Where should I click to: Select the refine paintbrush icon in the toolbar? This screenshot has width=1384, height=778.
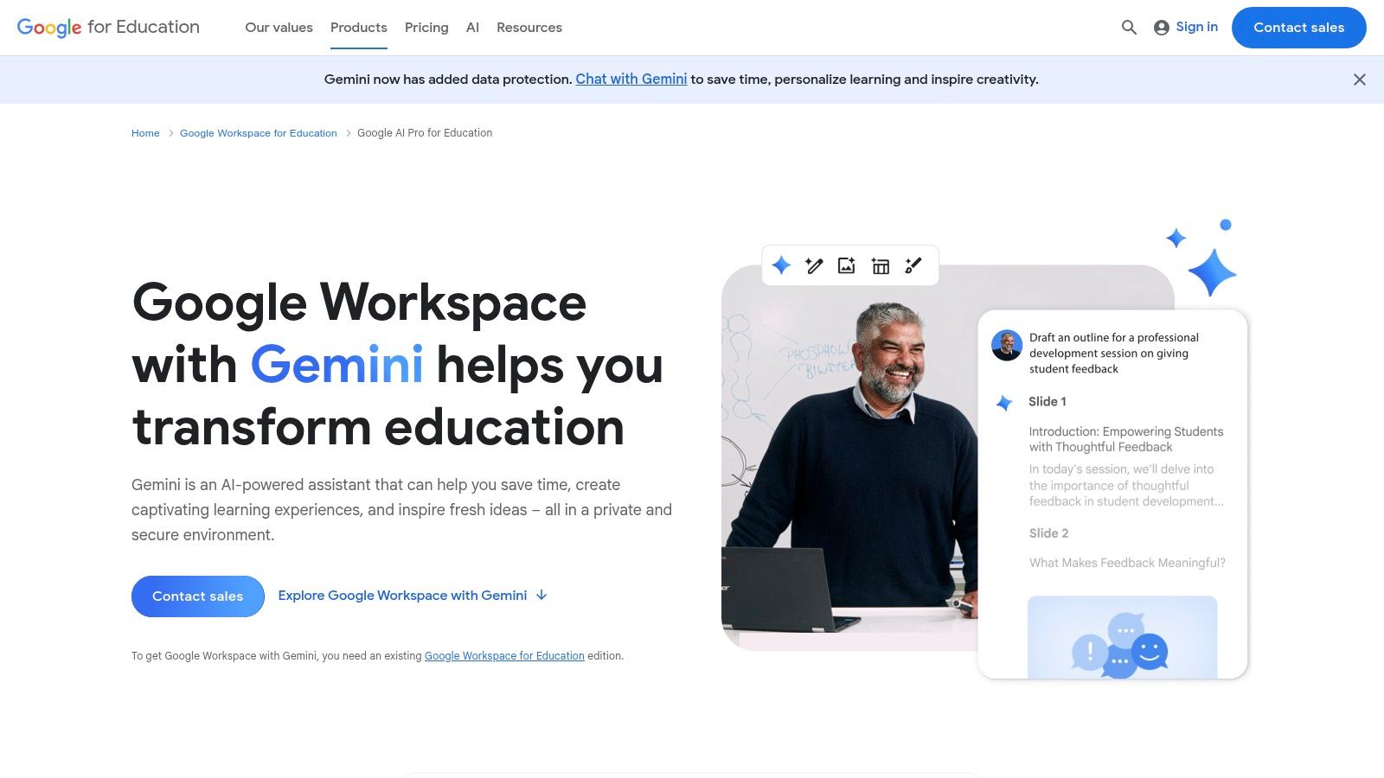(913, 265)
